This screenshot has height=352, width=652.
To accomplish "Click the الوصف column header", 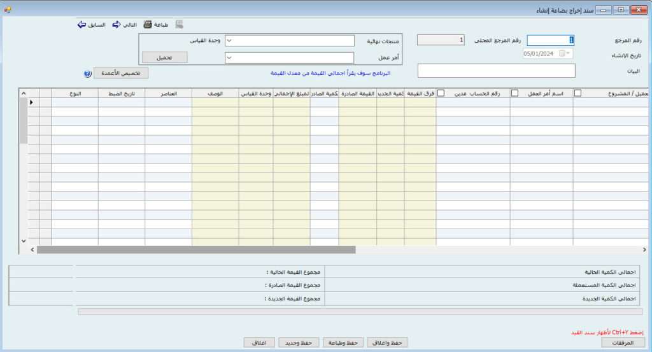I will [x=215, y=93].
